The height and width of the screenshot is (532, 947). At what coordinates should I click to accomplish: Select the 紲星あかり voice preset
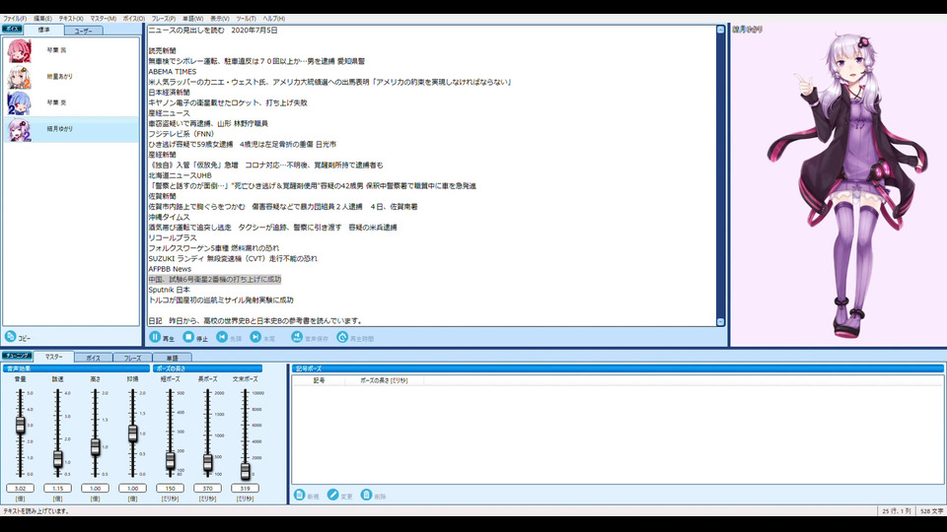pyautogui.click(x=71, y=77)
